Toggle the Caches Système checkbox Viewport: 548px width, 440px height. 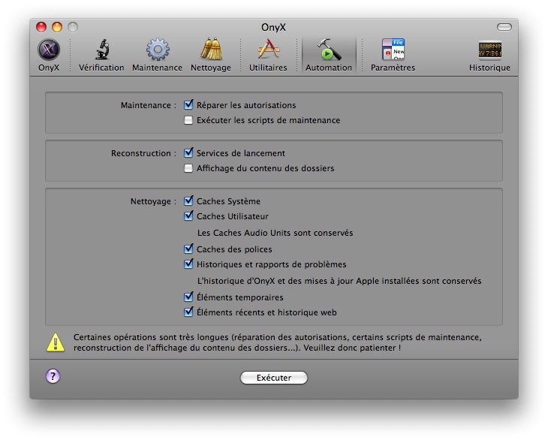[x=188, y=201]
